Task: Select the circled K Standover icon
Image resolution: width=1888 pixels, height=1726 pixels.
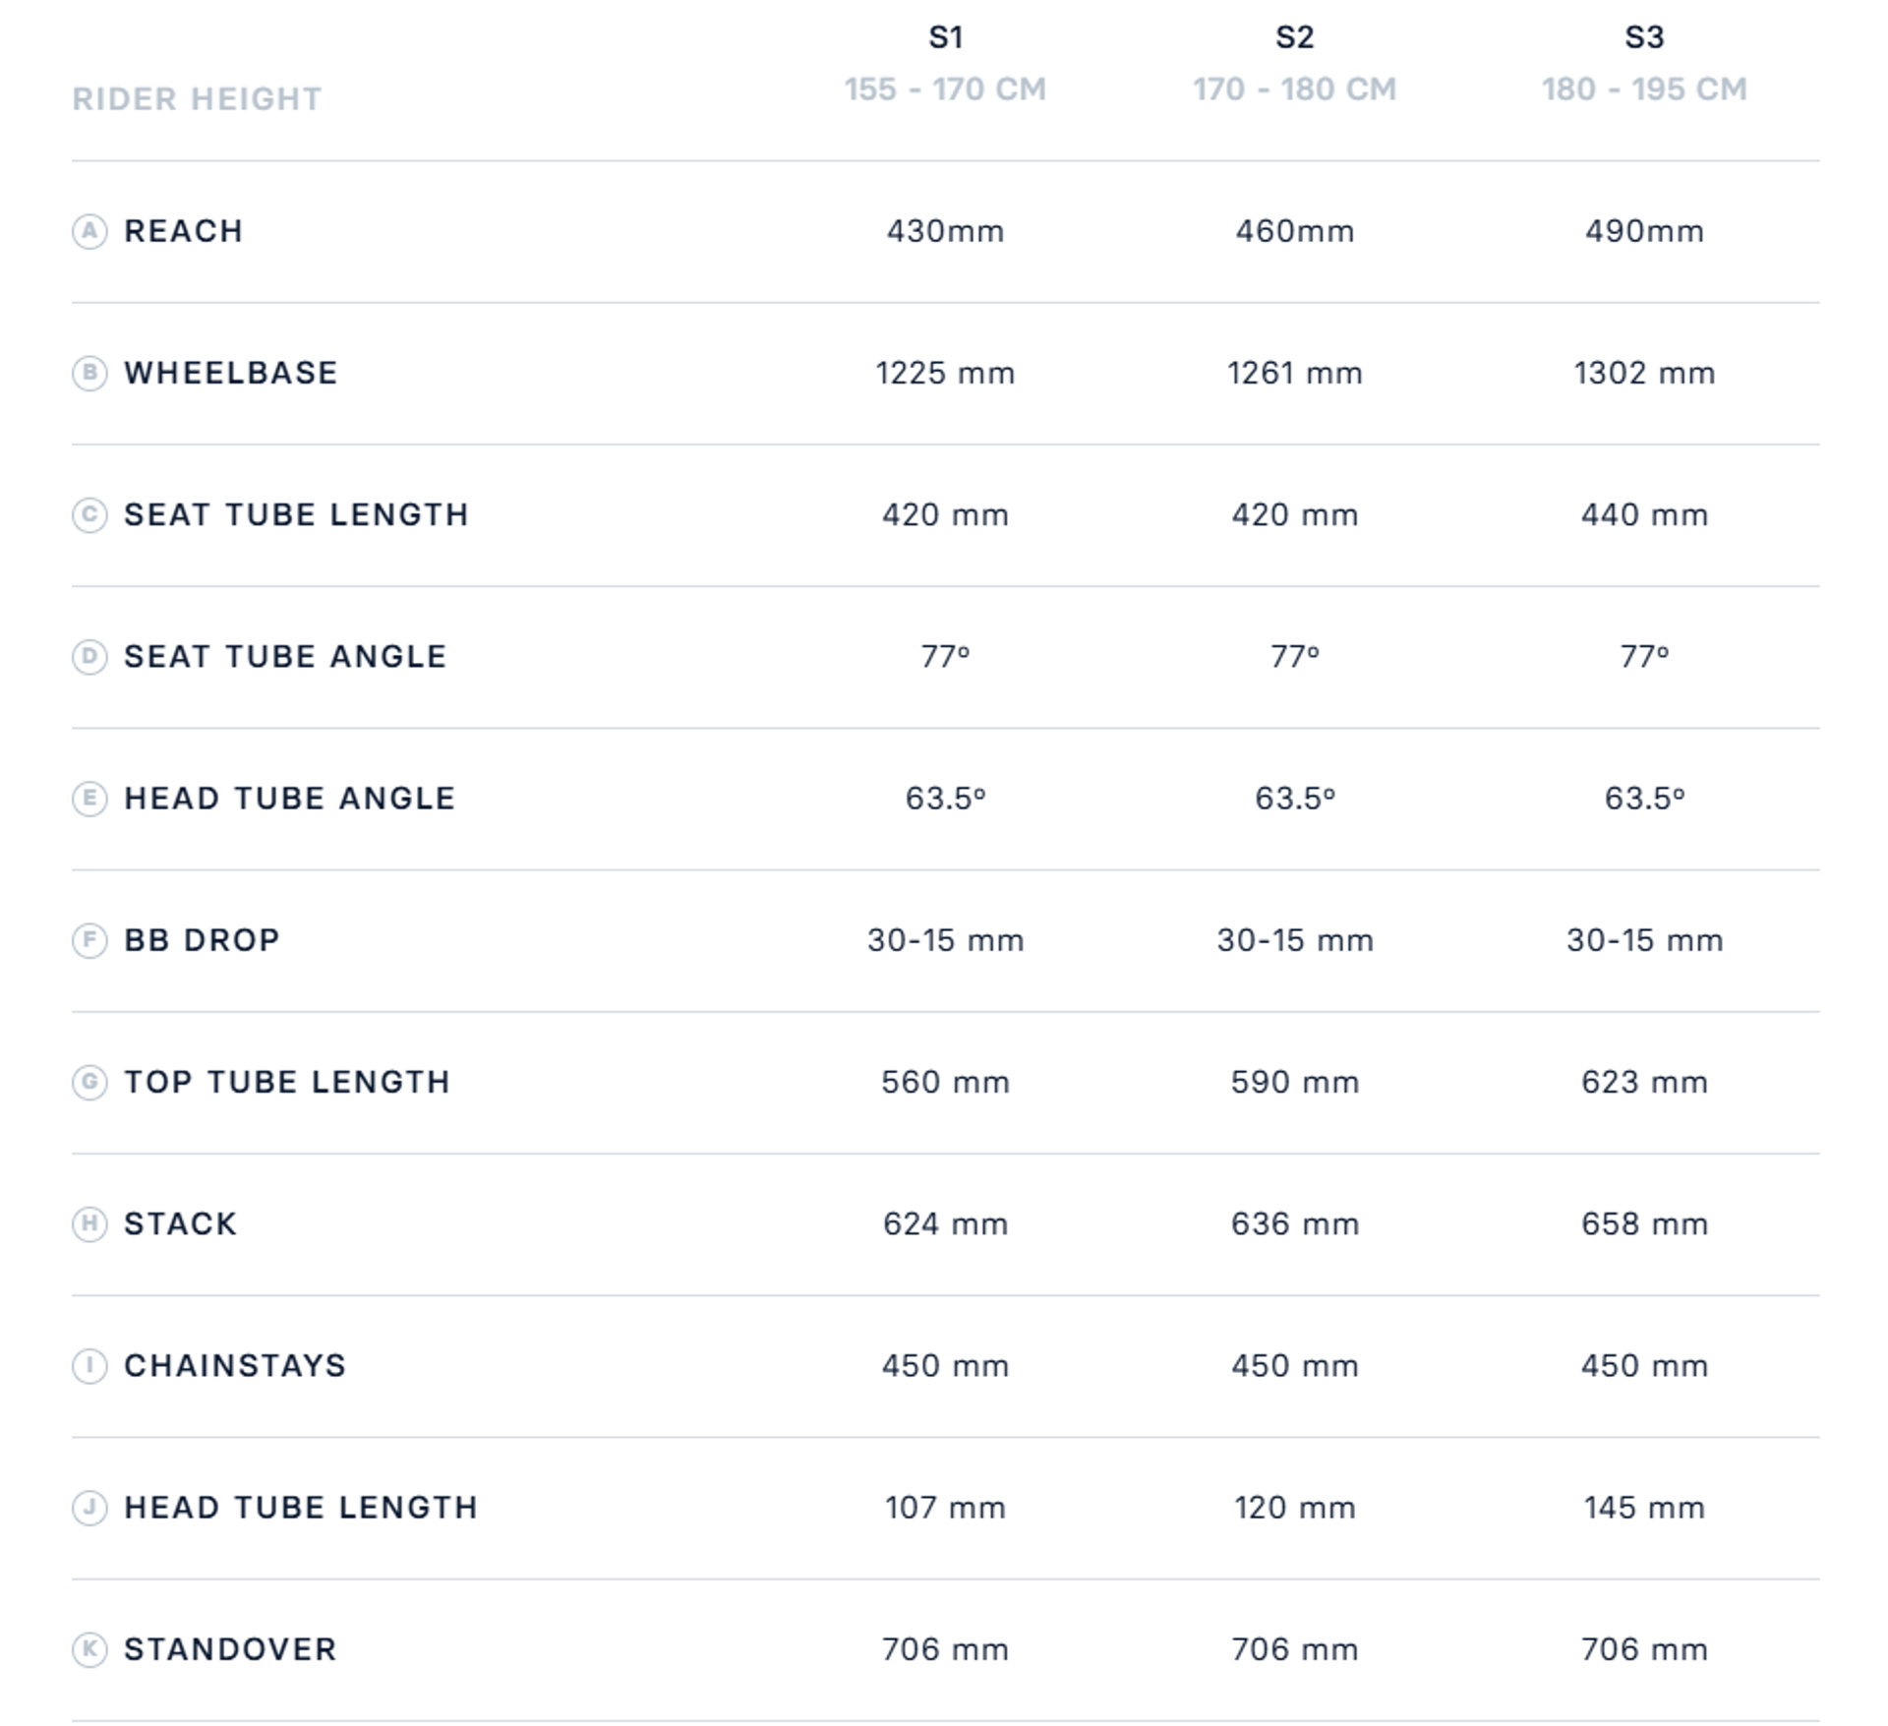Action: tap(89, 1648)
